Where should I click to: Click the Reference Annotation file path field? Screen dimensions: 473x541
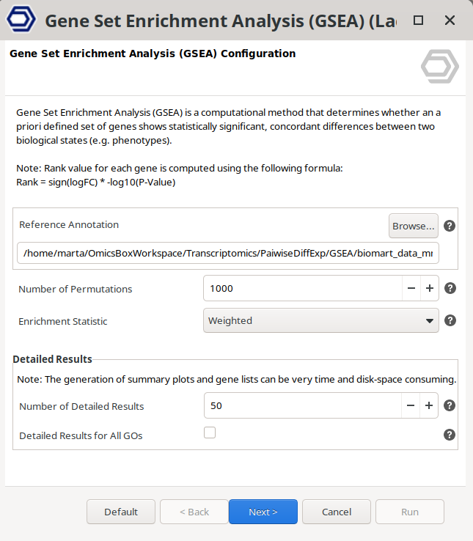pos(227,253)
